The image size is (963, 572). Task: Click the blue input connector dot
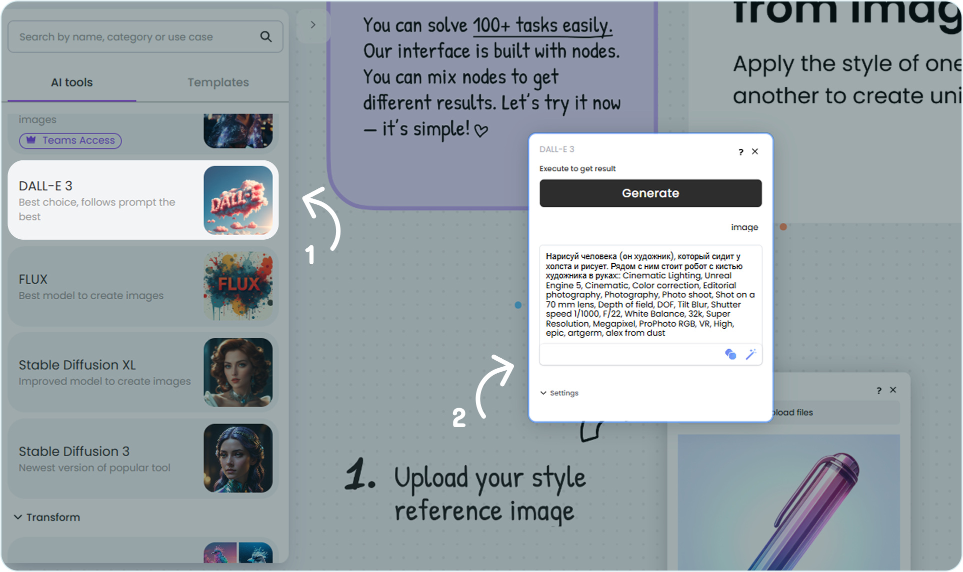pyautogui.click(x=518, y=305)
